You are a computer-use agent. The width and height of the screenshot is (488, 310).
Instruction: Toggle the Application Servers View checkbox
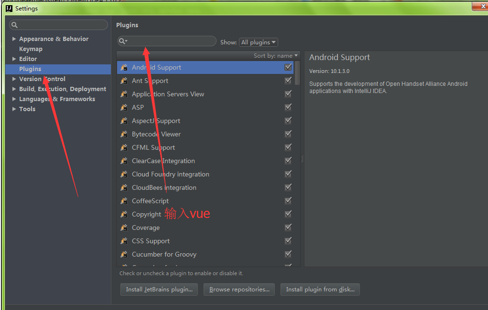coord(288,94)
